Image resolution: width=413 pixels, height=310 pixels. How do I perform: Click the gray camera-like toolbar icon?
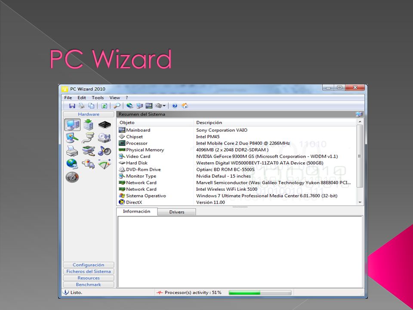[159, 106]
